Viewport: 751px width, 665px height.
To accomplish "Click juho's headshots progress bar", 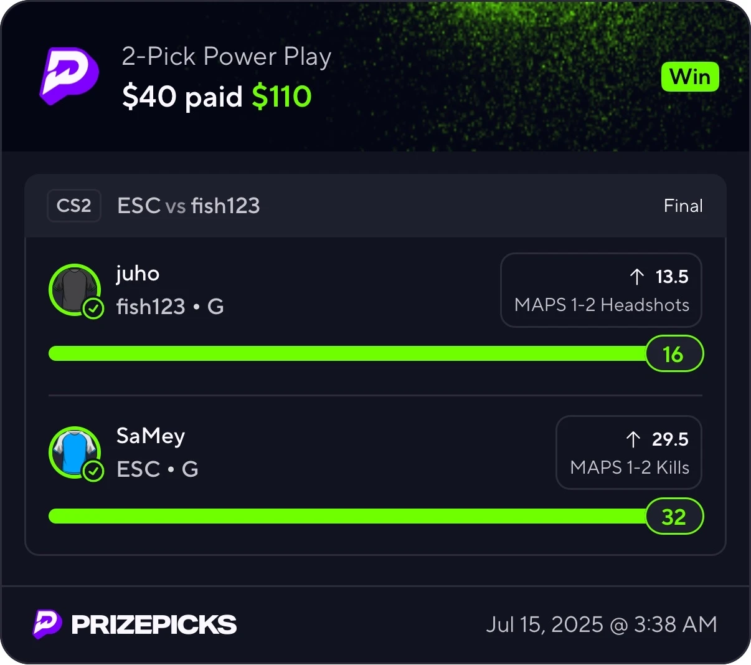I will tap(347, 353).
